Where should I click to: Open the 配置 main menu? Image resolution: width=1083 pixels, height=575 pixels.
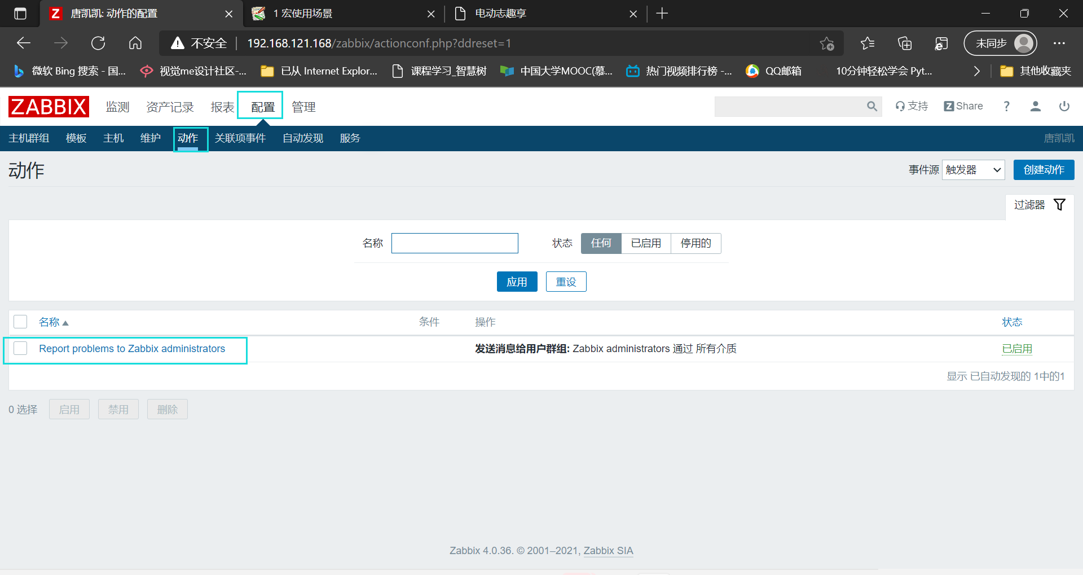click(263, 107)
